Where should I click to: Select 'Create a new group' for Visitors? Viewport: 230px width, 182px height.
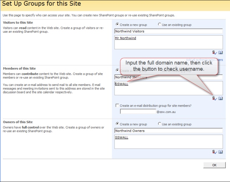tap(117, 25)
